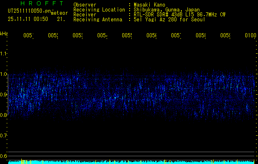
Task: Click the gray vertical range bar at the left axis
Action: coord(8,95)
